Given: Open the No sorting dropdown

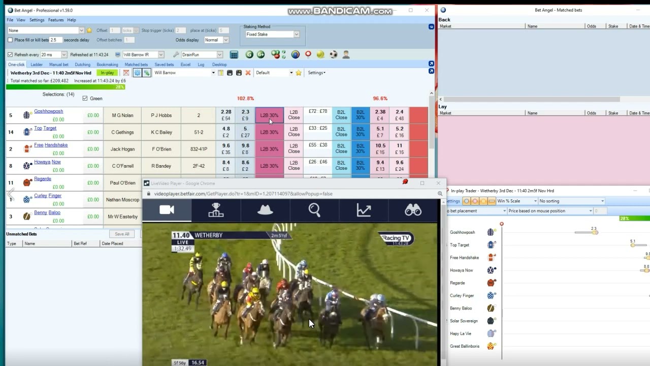Looking at the screenshot, I should (572, 201).
